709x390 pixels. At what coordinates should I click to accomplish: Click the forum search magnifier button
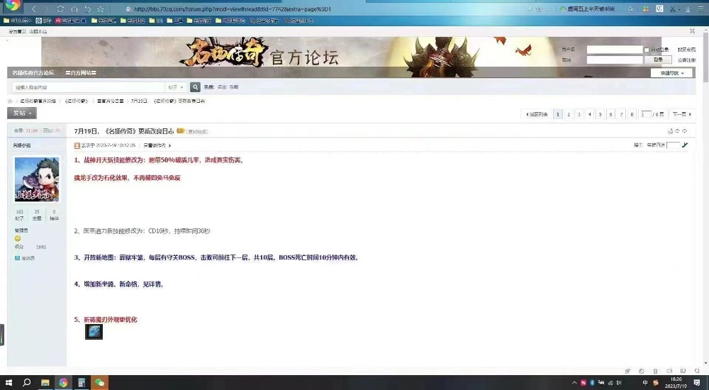pyautogui.click(x=195, y=87)
